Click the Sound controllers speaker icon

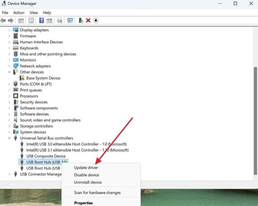15,120
